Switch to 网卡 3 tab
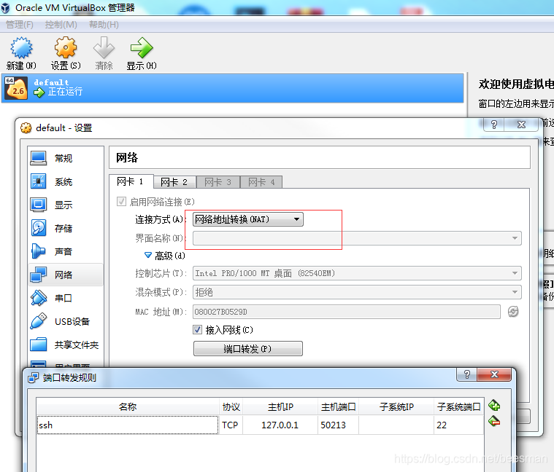 [218, 182]
